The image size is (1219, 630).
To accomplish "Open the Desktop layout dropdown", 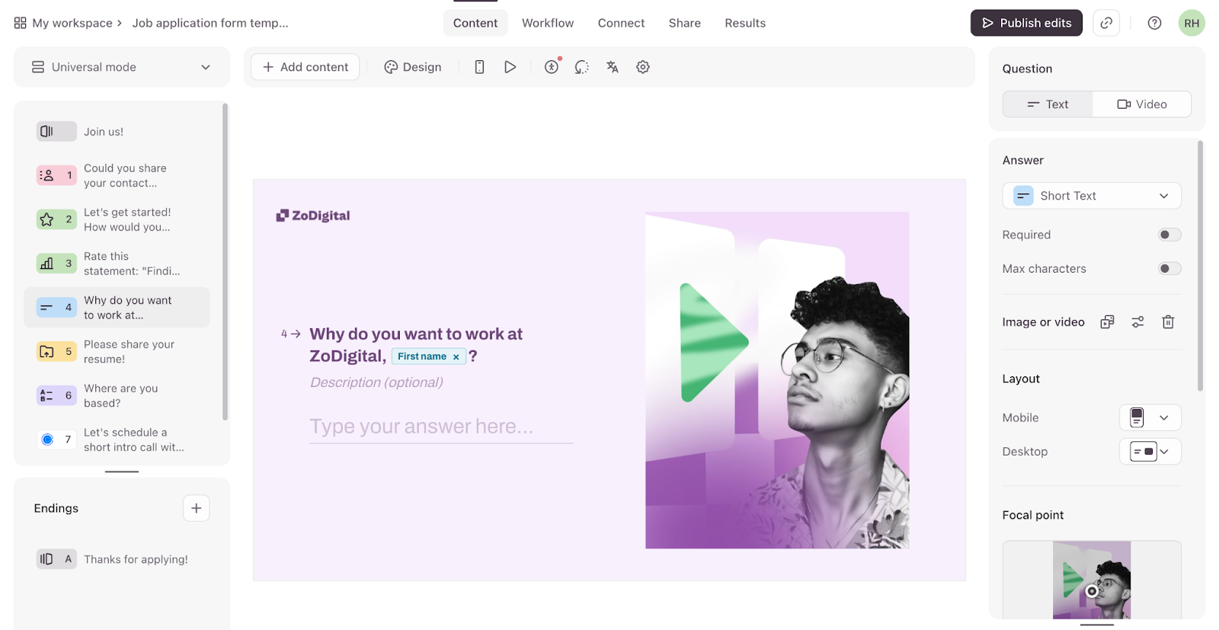I will tap(1150, 452).
